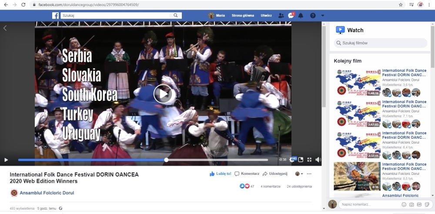Click the help question mark icon

312,16
